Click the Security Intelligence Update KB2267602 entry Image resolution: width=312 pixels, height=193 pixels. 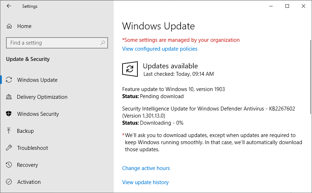pyautogui.click(x=209, y=112)
